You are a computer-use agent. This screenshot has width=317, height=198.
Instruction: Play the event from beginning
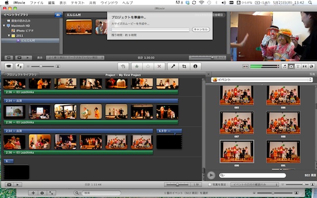click(28, 57)
